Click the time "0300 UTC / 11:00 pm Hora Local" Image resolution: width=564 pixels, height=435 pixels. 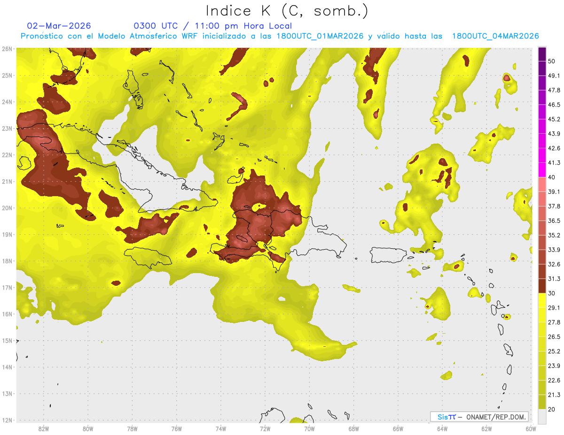(212, 26)
